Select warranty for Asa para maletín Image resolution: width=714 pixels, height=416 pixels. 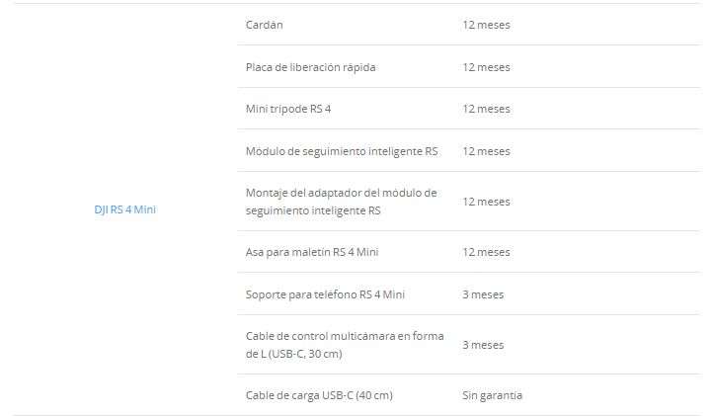(x=486, y=252)
